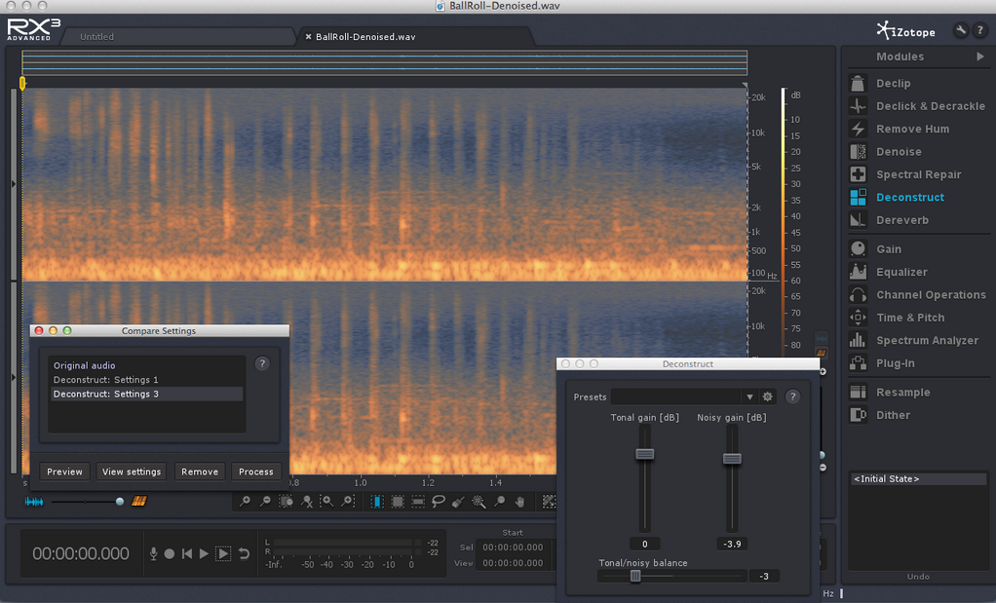The height and width of the screenshot is (603, 996).
Task: Select the brush selection tool
Action: [x=458, y=502]
